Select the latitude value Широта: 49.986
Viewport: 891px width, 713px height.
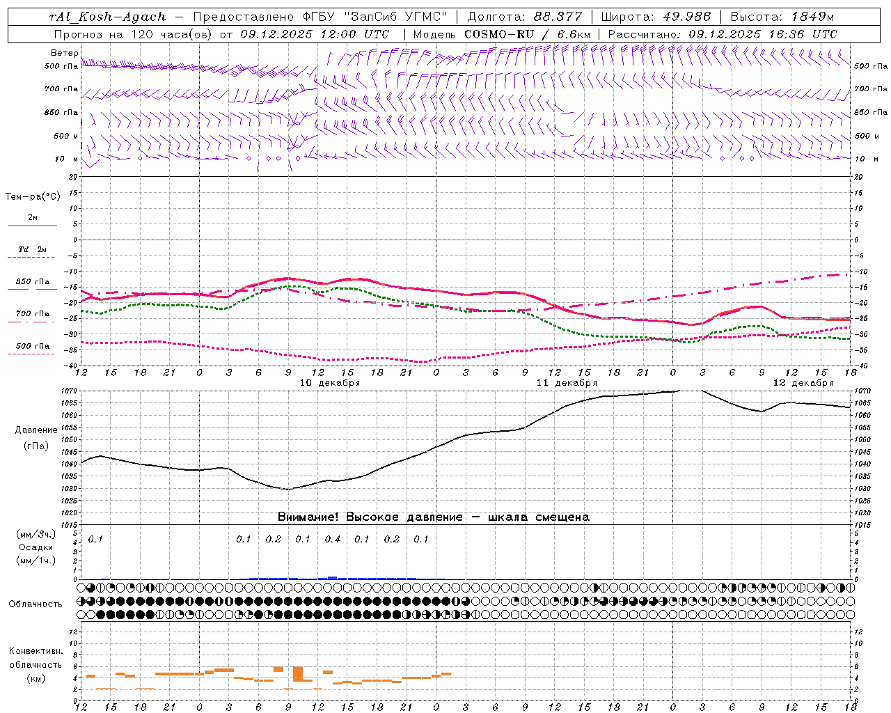click(x=656, y=17)
